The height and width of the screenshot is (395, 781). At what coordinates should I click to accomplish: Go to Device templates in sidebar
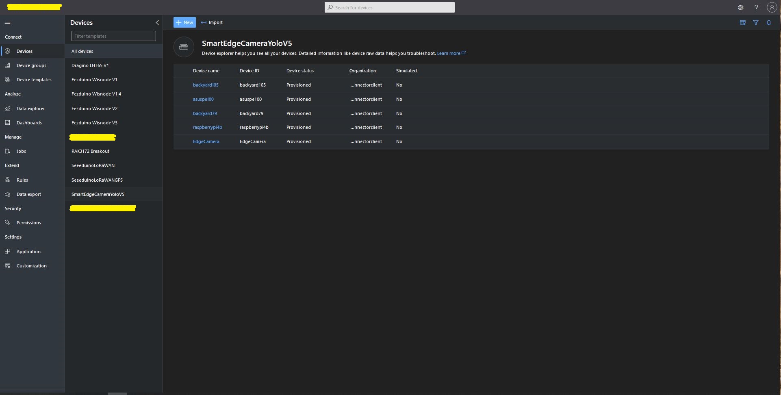coord(34,80)
